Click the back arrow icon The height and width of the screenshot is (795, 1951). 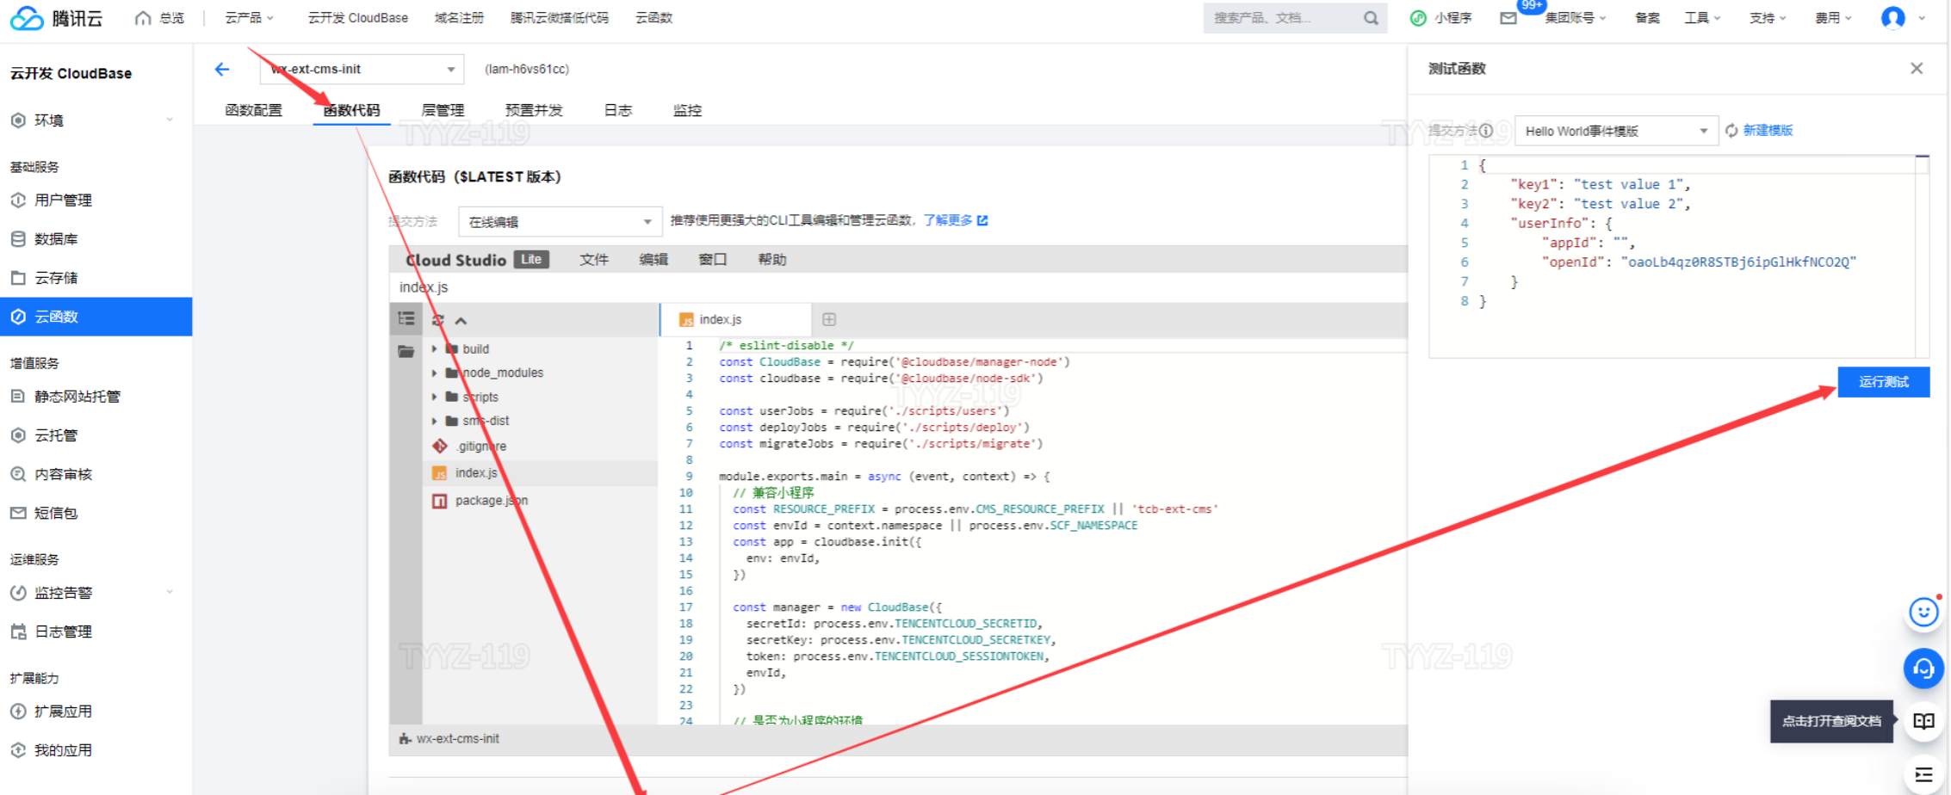(222, 69)
